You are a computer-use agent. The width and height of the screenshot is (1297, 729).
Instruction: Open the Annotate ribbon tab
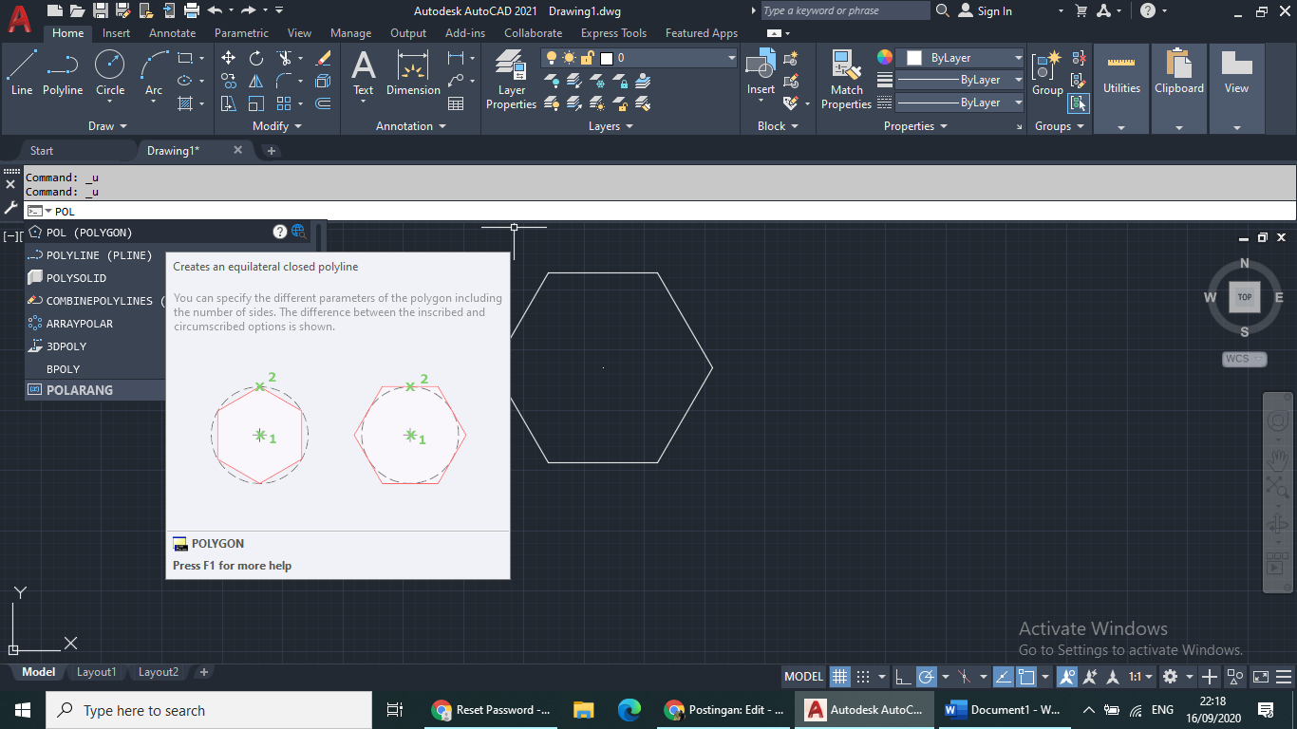(173, 33)
